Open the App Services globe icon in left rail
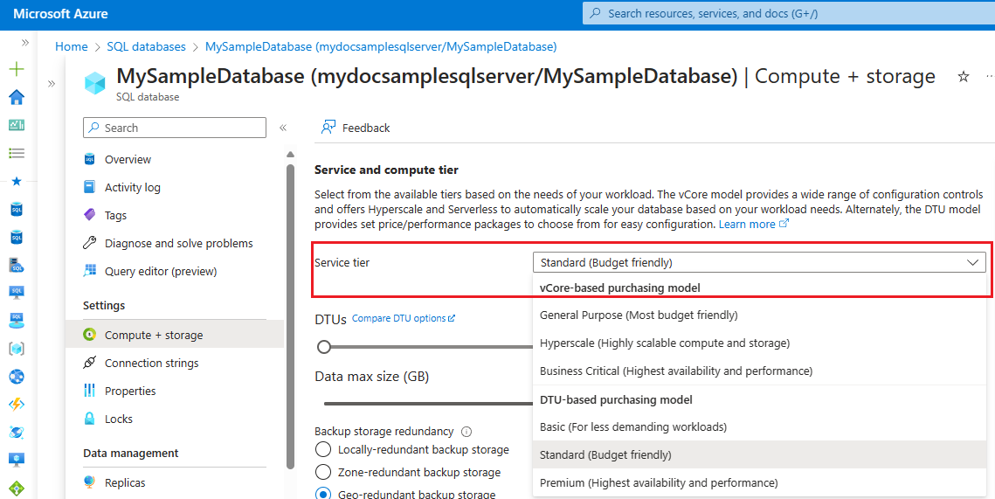This screenshot has height=499, width=995. click(17, 377)
